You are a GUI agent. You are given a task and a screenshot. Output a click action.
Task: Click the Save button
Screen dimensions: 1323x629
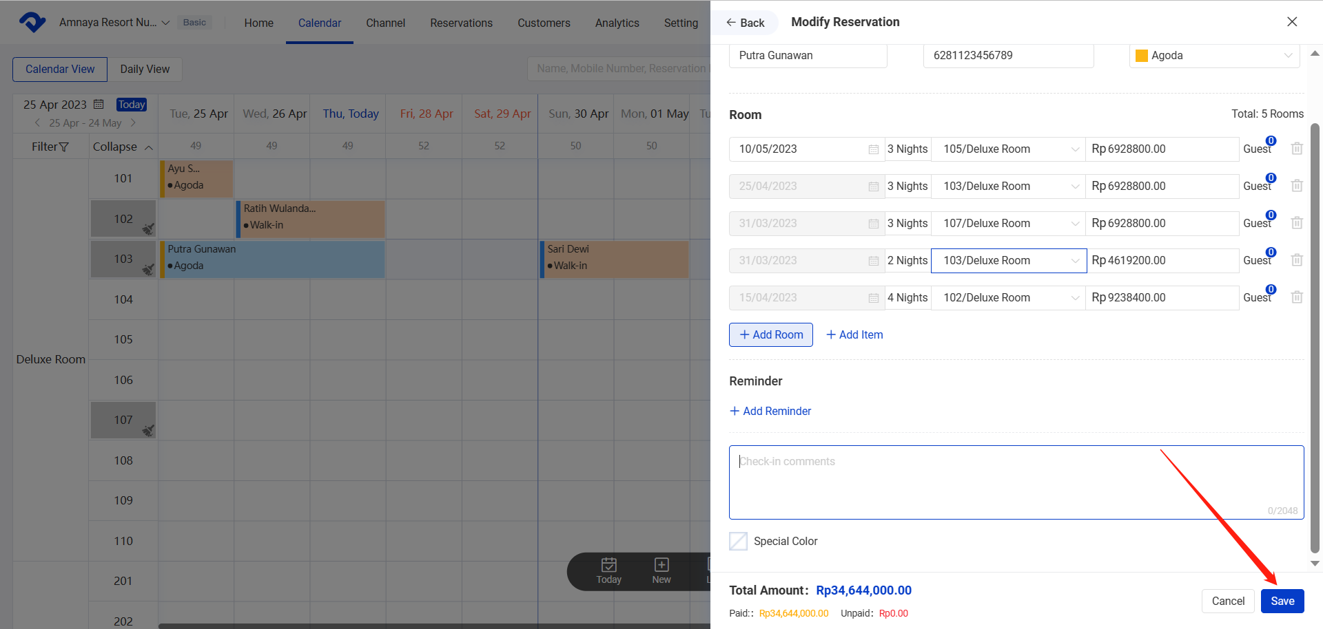1282,601
